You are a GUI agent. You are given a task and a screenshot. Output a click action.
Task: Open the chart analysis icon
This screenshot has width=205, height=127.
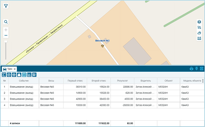(29, 75)
